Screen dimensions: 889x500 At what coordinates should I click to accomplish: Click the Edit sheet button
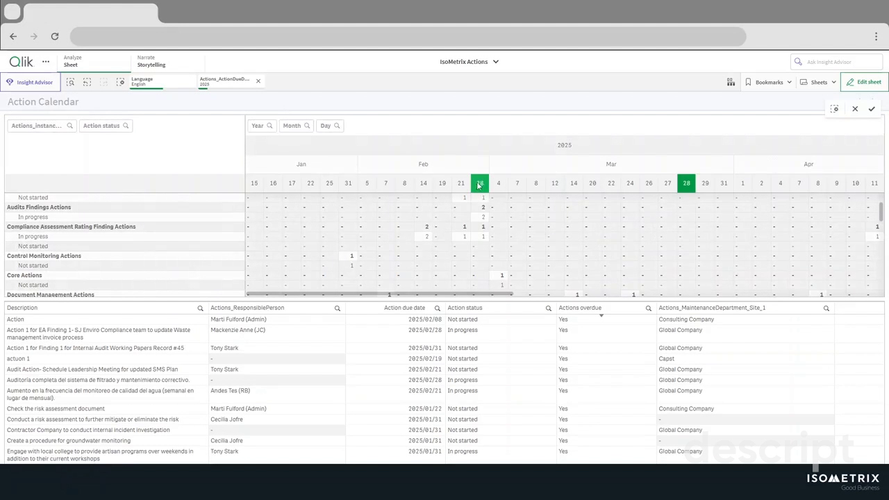tap(864, 82)
